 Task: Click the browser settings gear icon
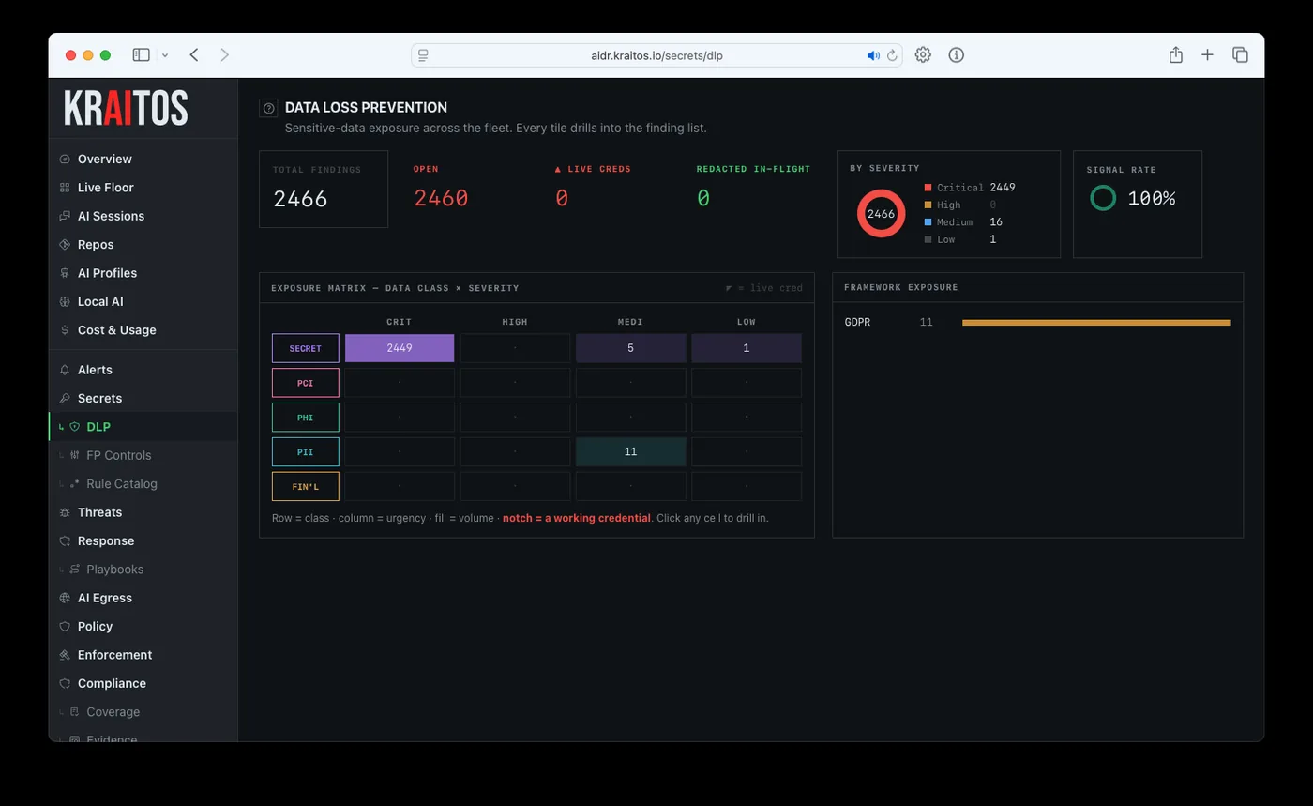923,55
